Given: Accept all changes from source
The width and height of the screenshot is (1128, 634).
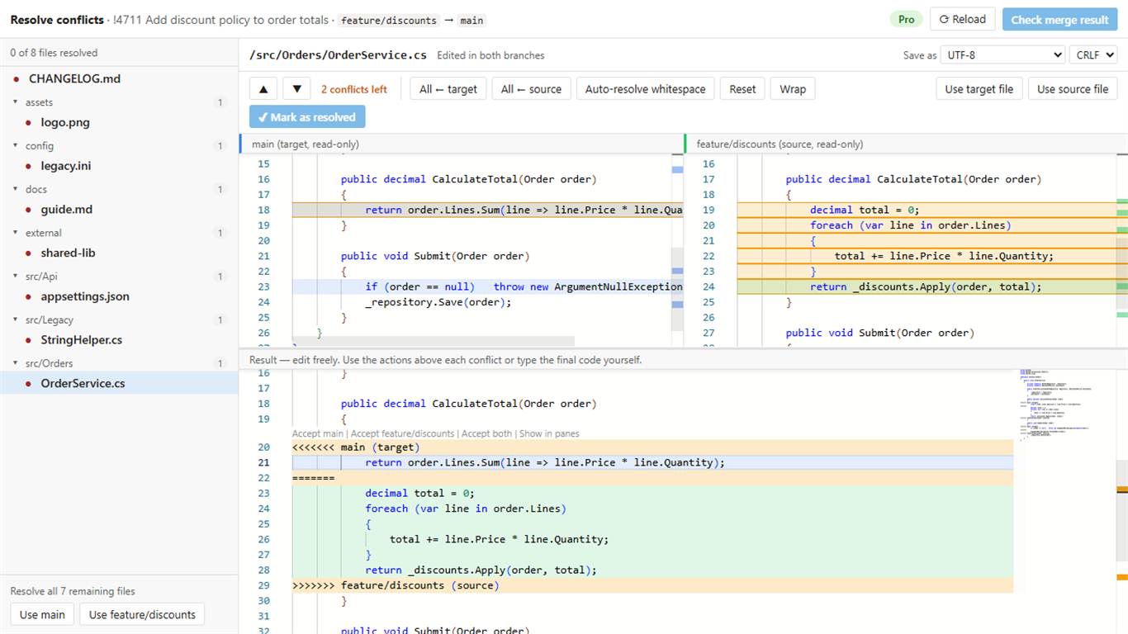Looking at the screenshot, I should coord(531,89).
